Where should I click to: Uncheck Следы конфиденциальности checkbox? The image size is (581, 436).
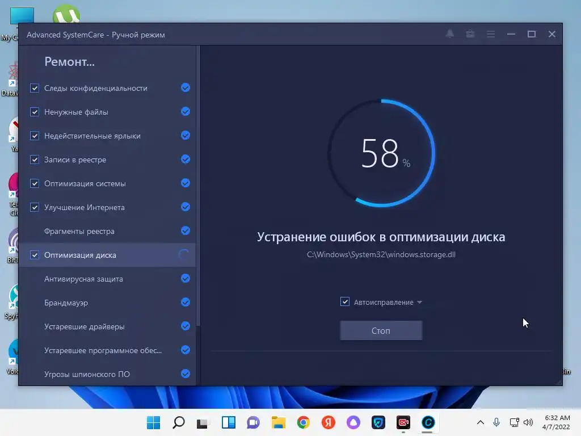coord(35,88)
